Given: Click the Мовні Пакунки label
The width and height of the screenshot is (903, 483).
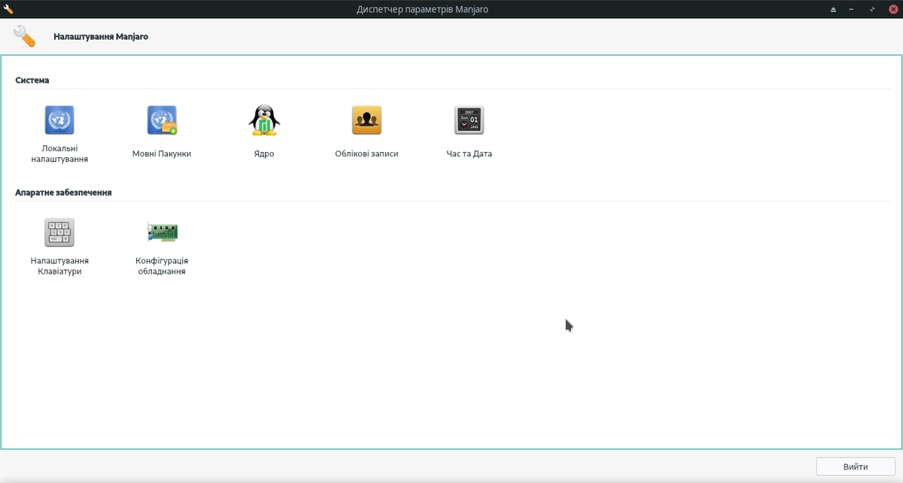Looking at the screenshot, I should click(162, 153).
